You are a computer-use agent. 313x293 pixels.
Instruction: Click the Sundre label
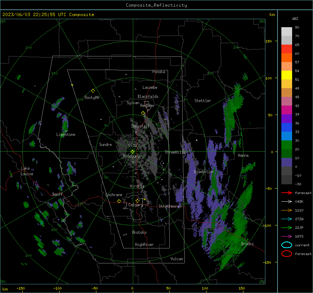coord(105,144)
